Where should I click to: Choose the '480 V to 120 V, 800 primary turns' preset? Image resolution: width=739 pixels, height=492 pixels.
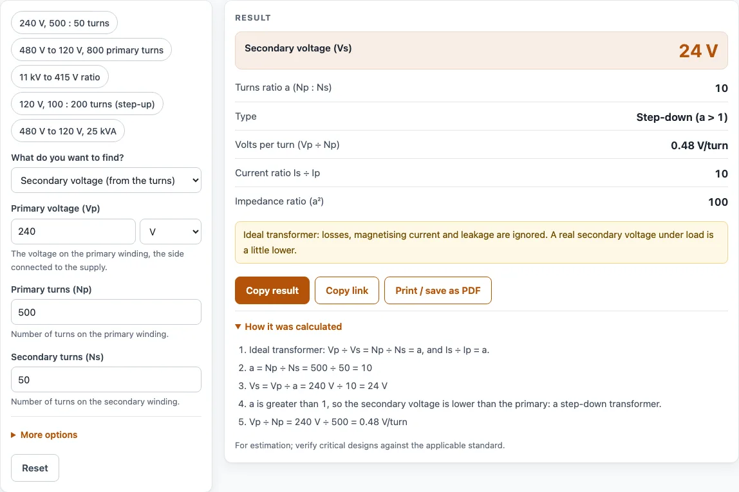coord(91,50)
